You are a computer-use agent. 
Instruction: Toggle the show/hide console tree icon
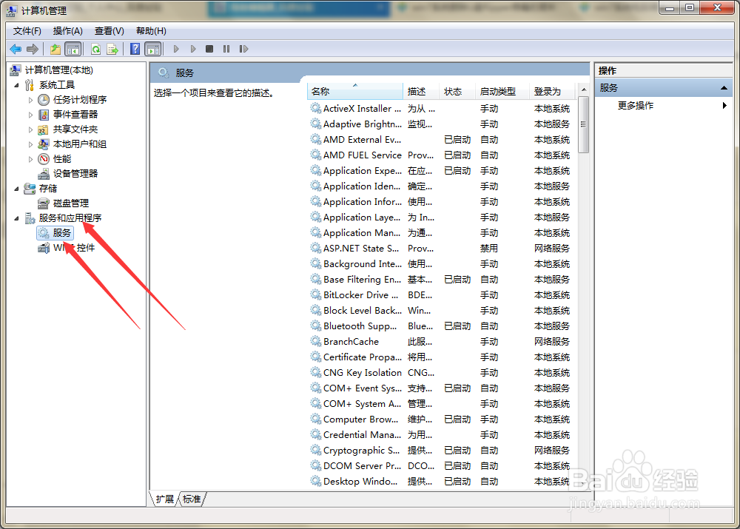(x=73, y=49)
